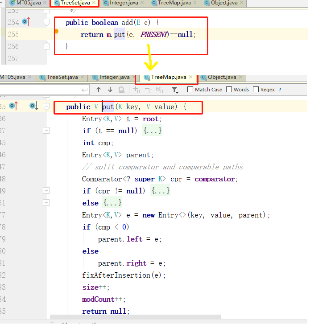The width and height of the screenshot is (310, 328).
Task: Expand the folded block on the if (t == null) line
Action: [46, 131]
